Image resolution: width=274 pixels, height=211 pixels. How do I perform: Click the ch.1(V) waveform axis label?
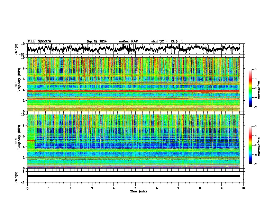point(17,49)
